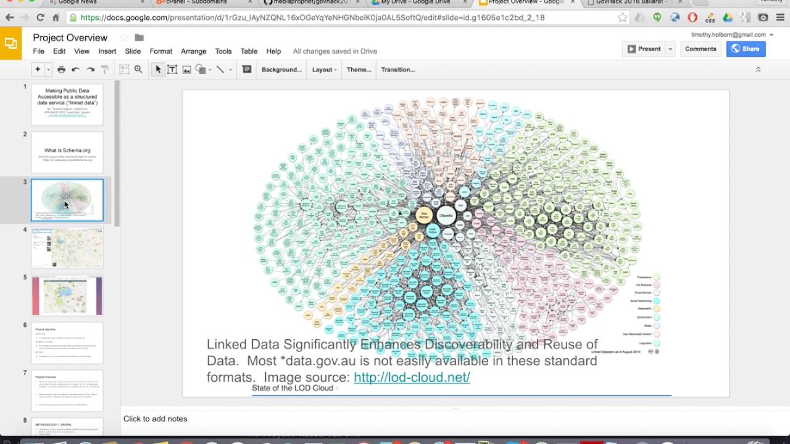Select the line tool
The height and width of the screenshot is (444, 790).
click(220, 70)
